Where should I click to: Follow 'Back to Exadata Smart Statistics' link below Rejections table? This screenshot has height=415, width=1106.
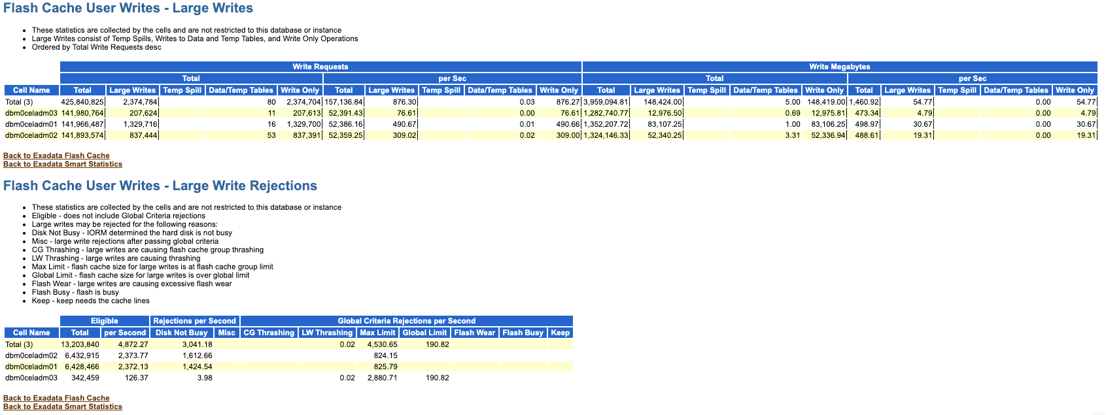click(x=63, y=407)
